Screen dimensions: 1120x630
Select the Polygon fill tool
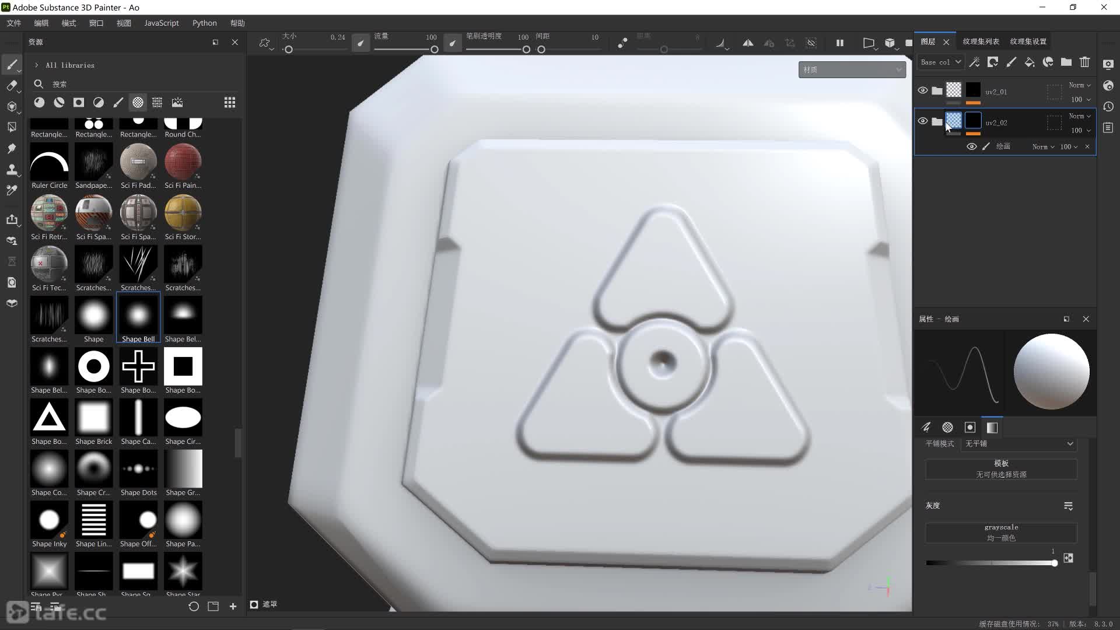12,127
